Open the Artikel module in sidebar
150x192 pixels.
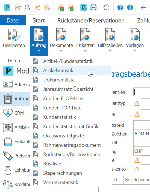[15, 127]
